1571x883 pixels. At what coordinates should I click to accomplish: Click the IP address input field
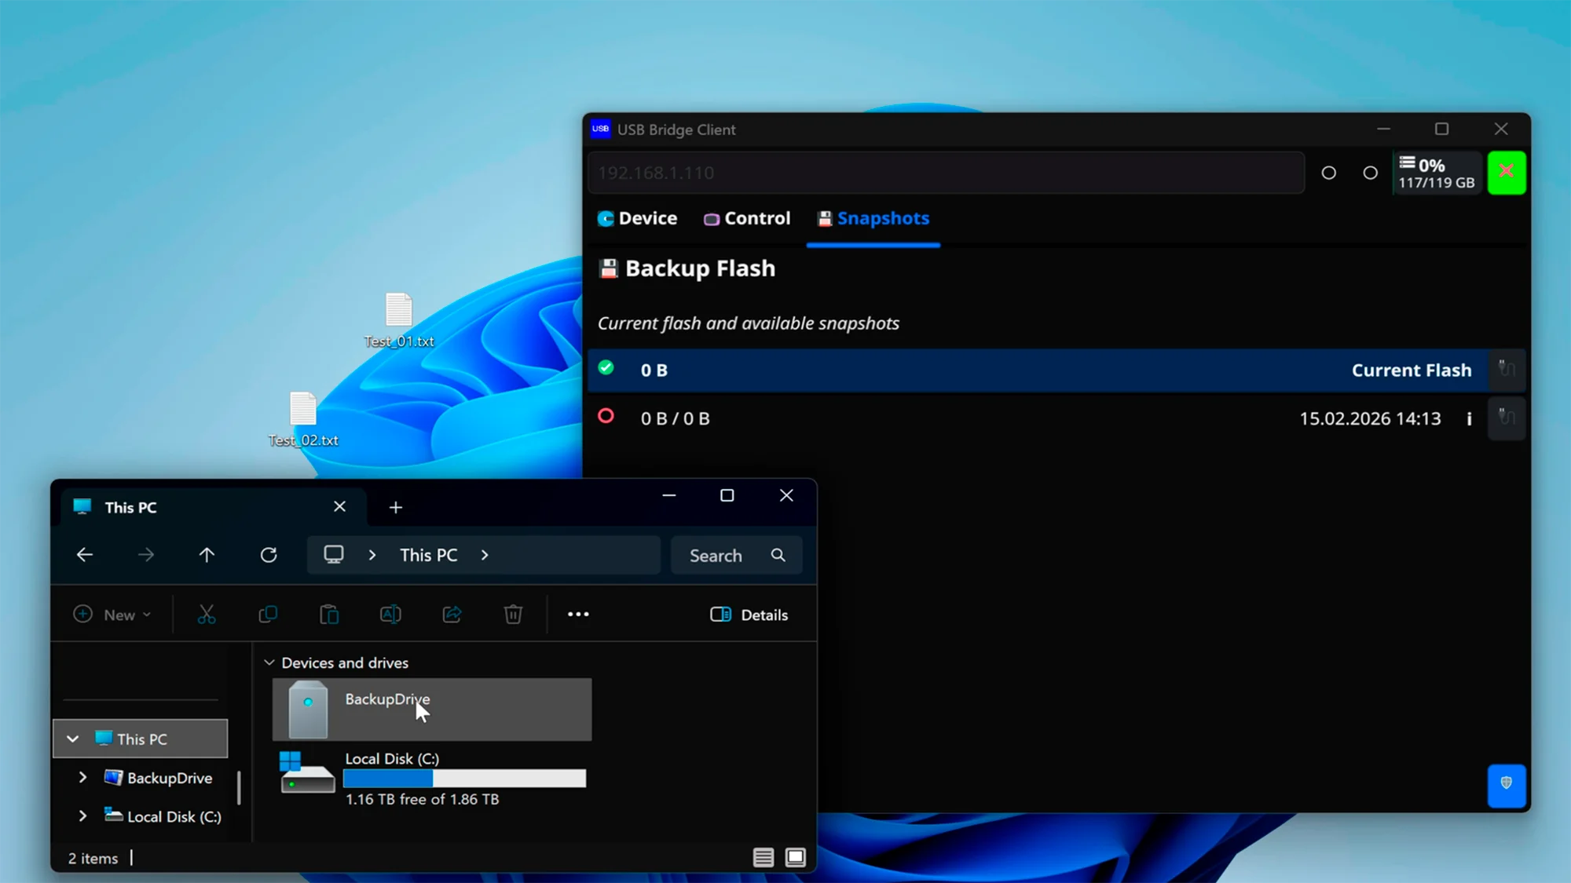[x=943, y=172]
